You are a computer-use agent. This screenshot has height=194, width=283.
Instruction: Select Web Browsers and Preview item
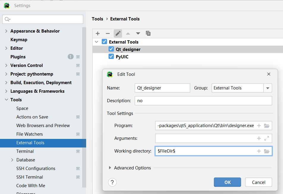[x=43, y=126]
